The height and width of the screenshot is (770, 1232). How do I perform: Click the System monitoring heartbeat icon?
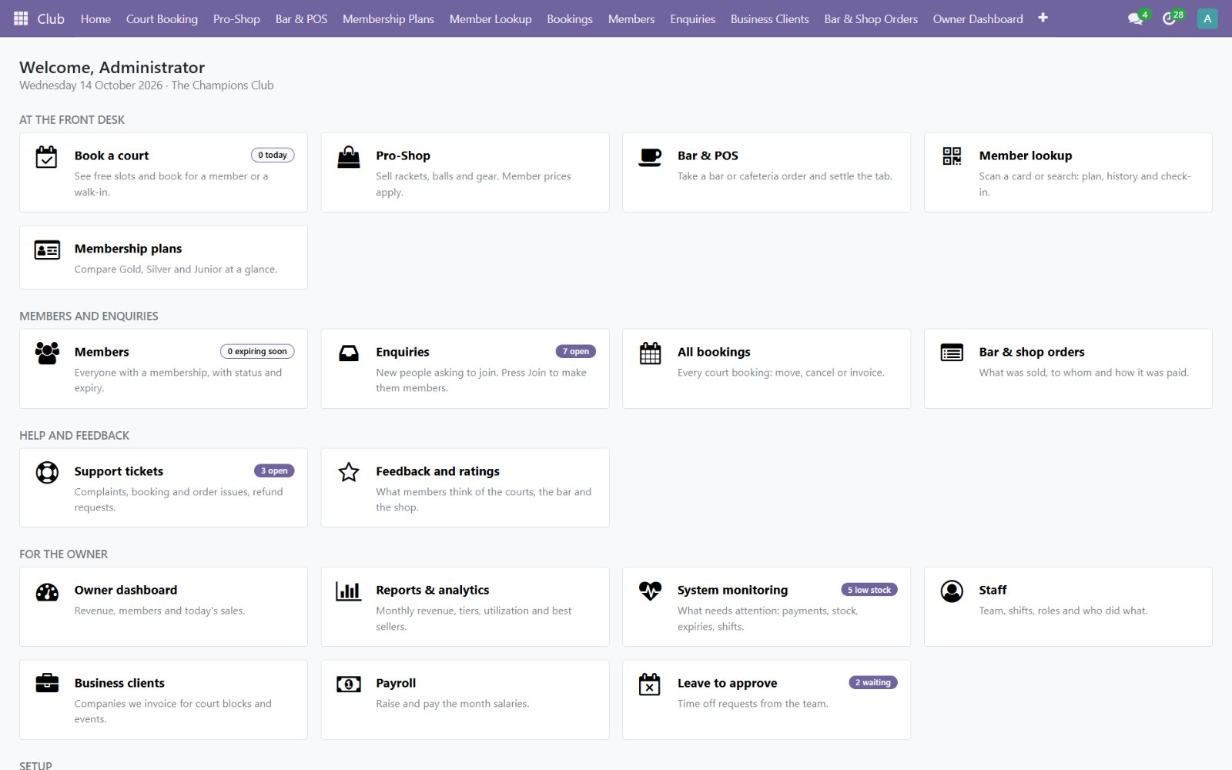pyautogui.click(x=650, y=591)
